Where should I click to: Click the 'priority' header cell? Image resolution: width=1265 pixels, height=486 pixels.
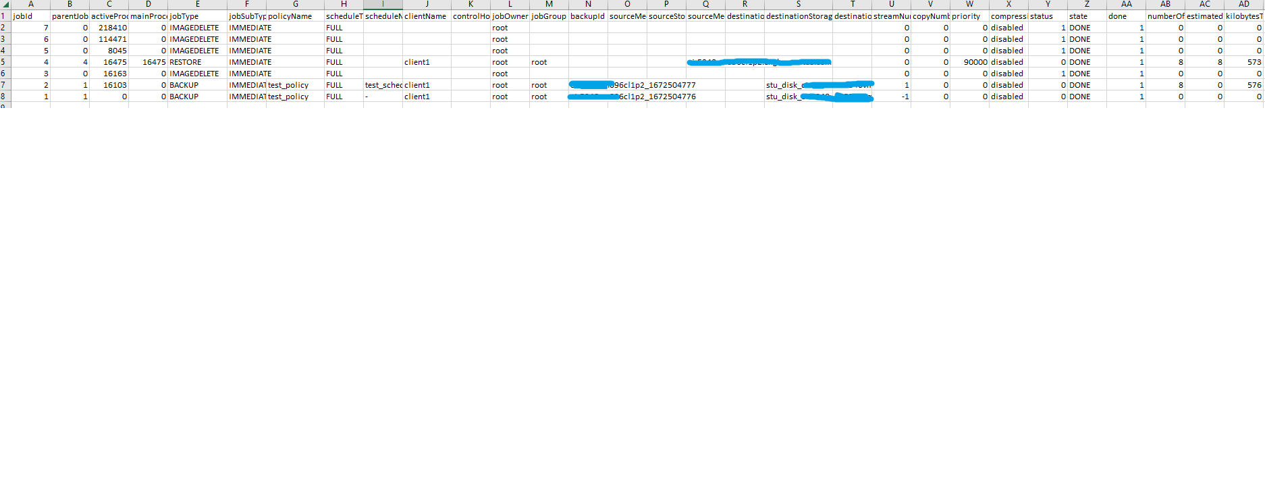[970, 16]
